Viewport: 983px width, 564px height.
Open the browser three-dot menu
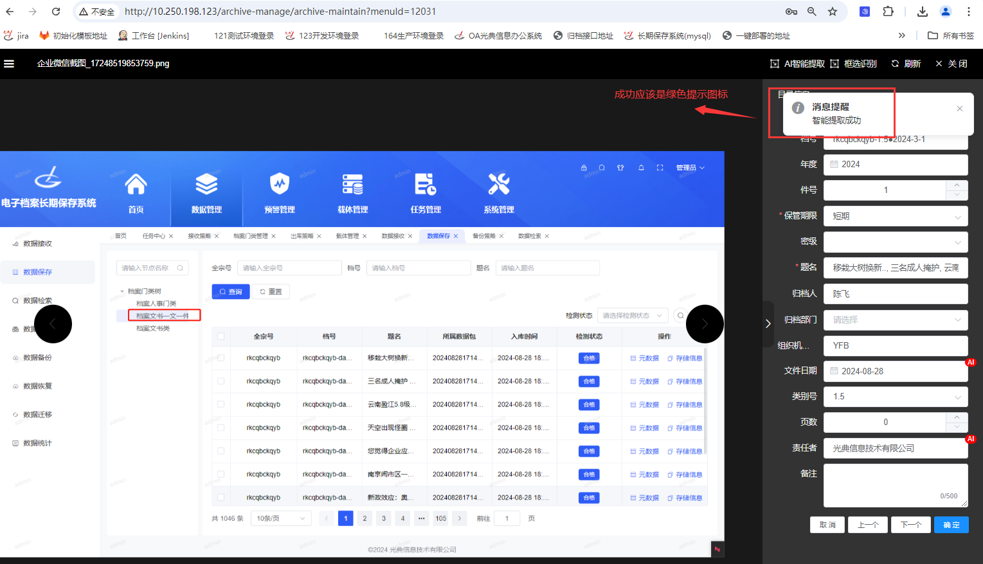[968, 12]
